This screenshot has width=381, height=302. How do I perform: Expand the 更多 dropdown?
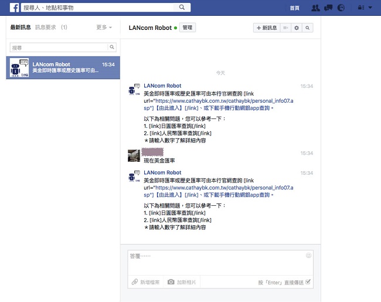tap(104, 27)
